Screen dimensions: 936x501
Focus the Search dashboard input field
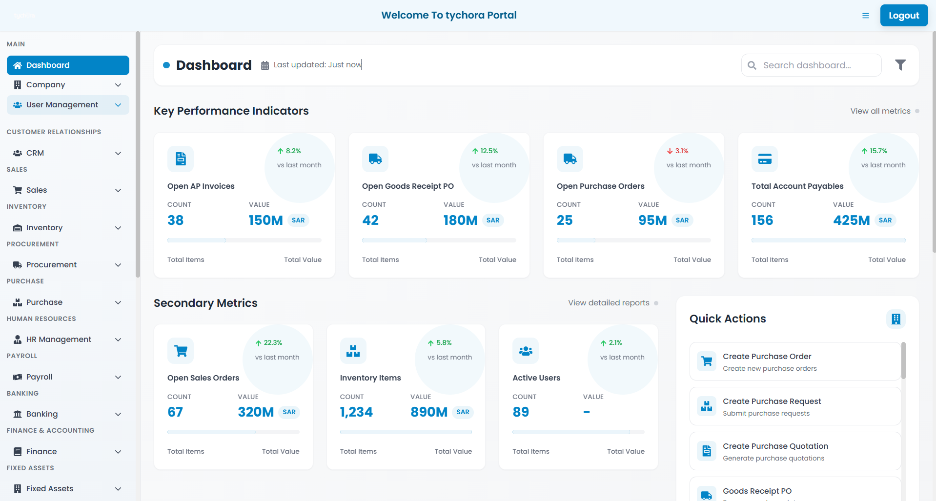click(x=812, y=65)
